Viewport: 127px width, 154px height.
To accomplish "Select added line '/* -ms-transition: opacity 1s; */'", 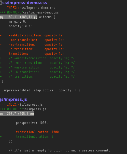I will 37,67.
